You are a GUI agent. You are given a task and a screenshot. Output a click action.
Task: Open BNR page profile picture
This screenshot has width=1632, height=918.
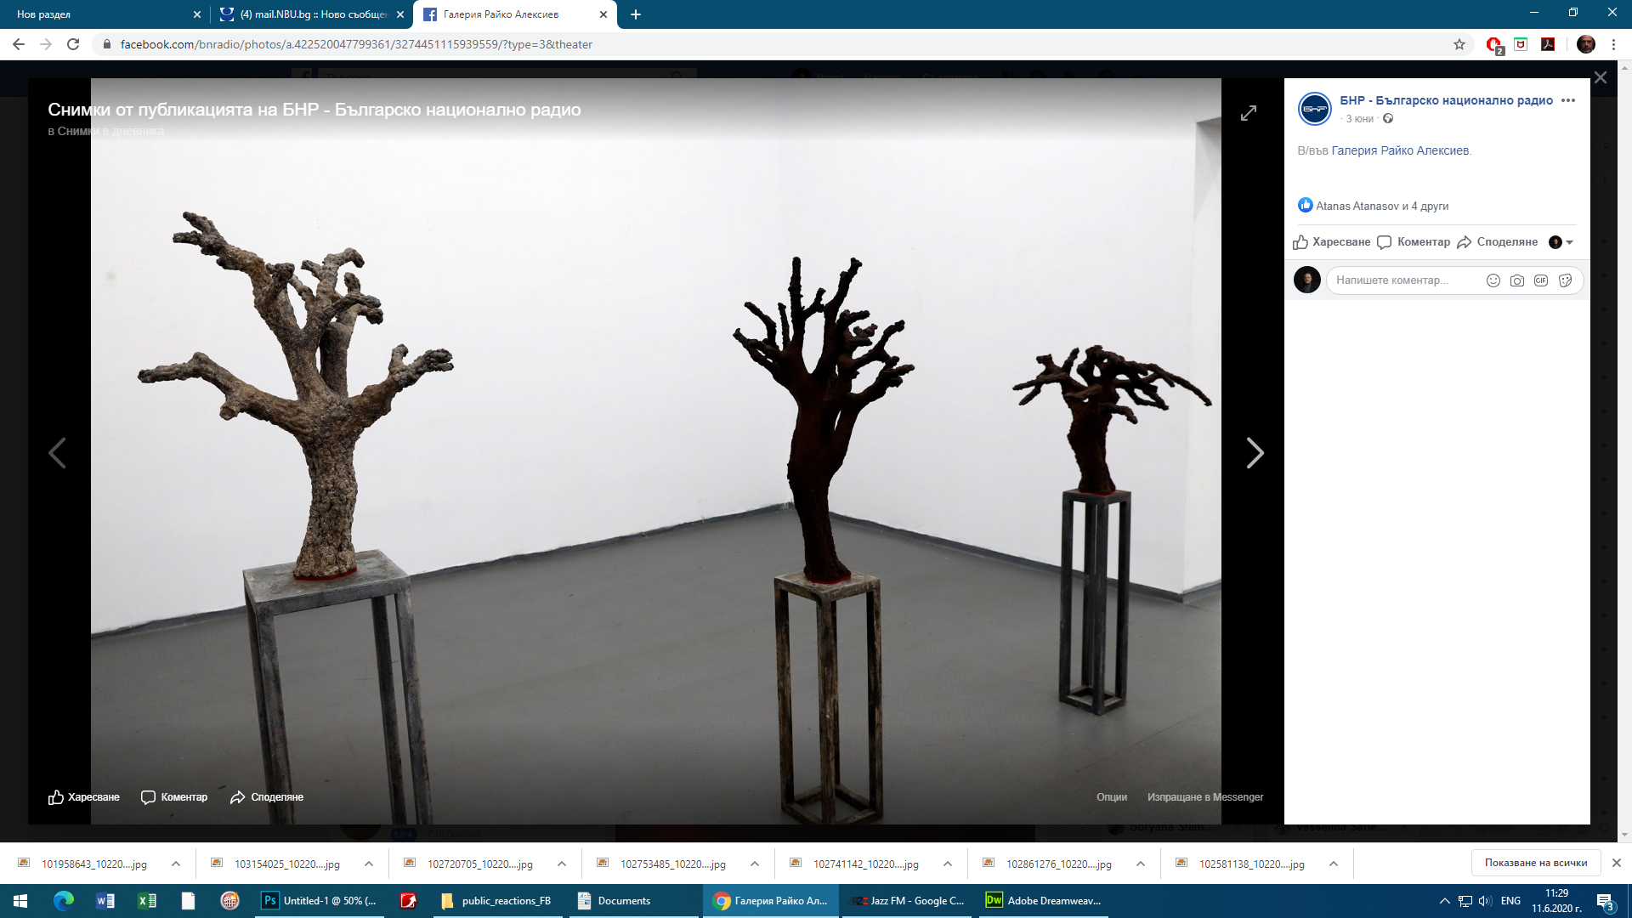1315,109
